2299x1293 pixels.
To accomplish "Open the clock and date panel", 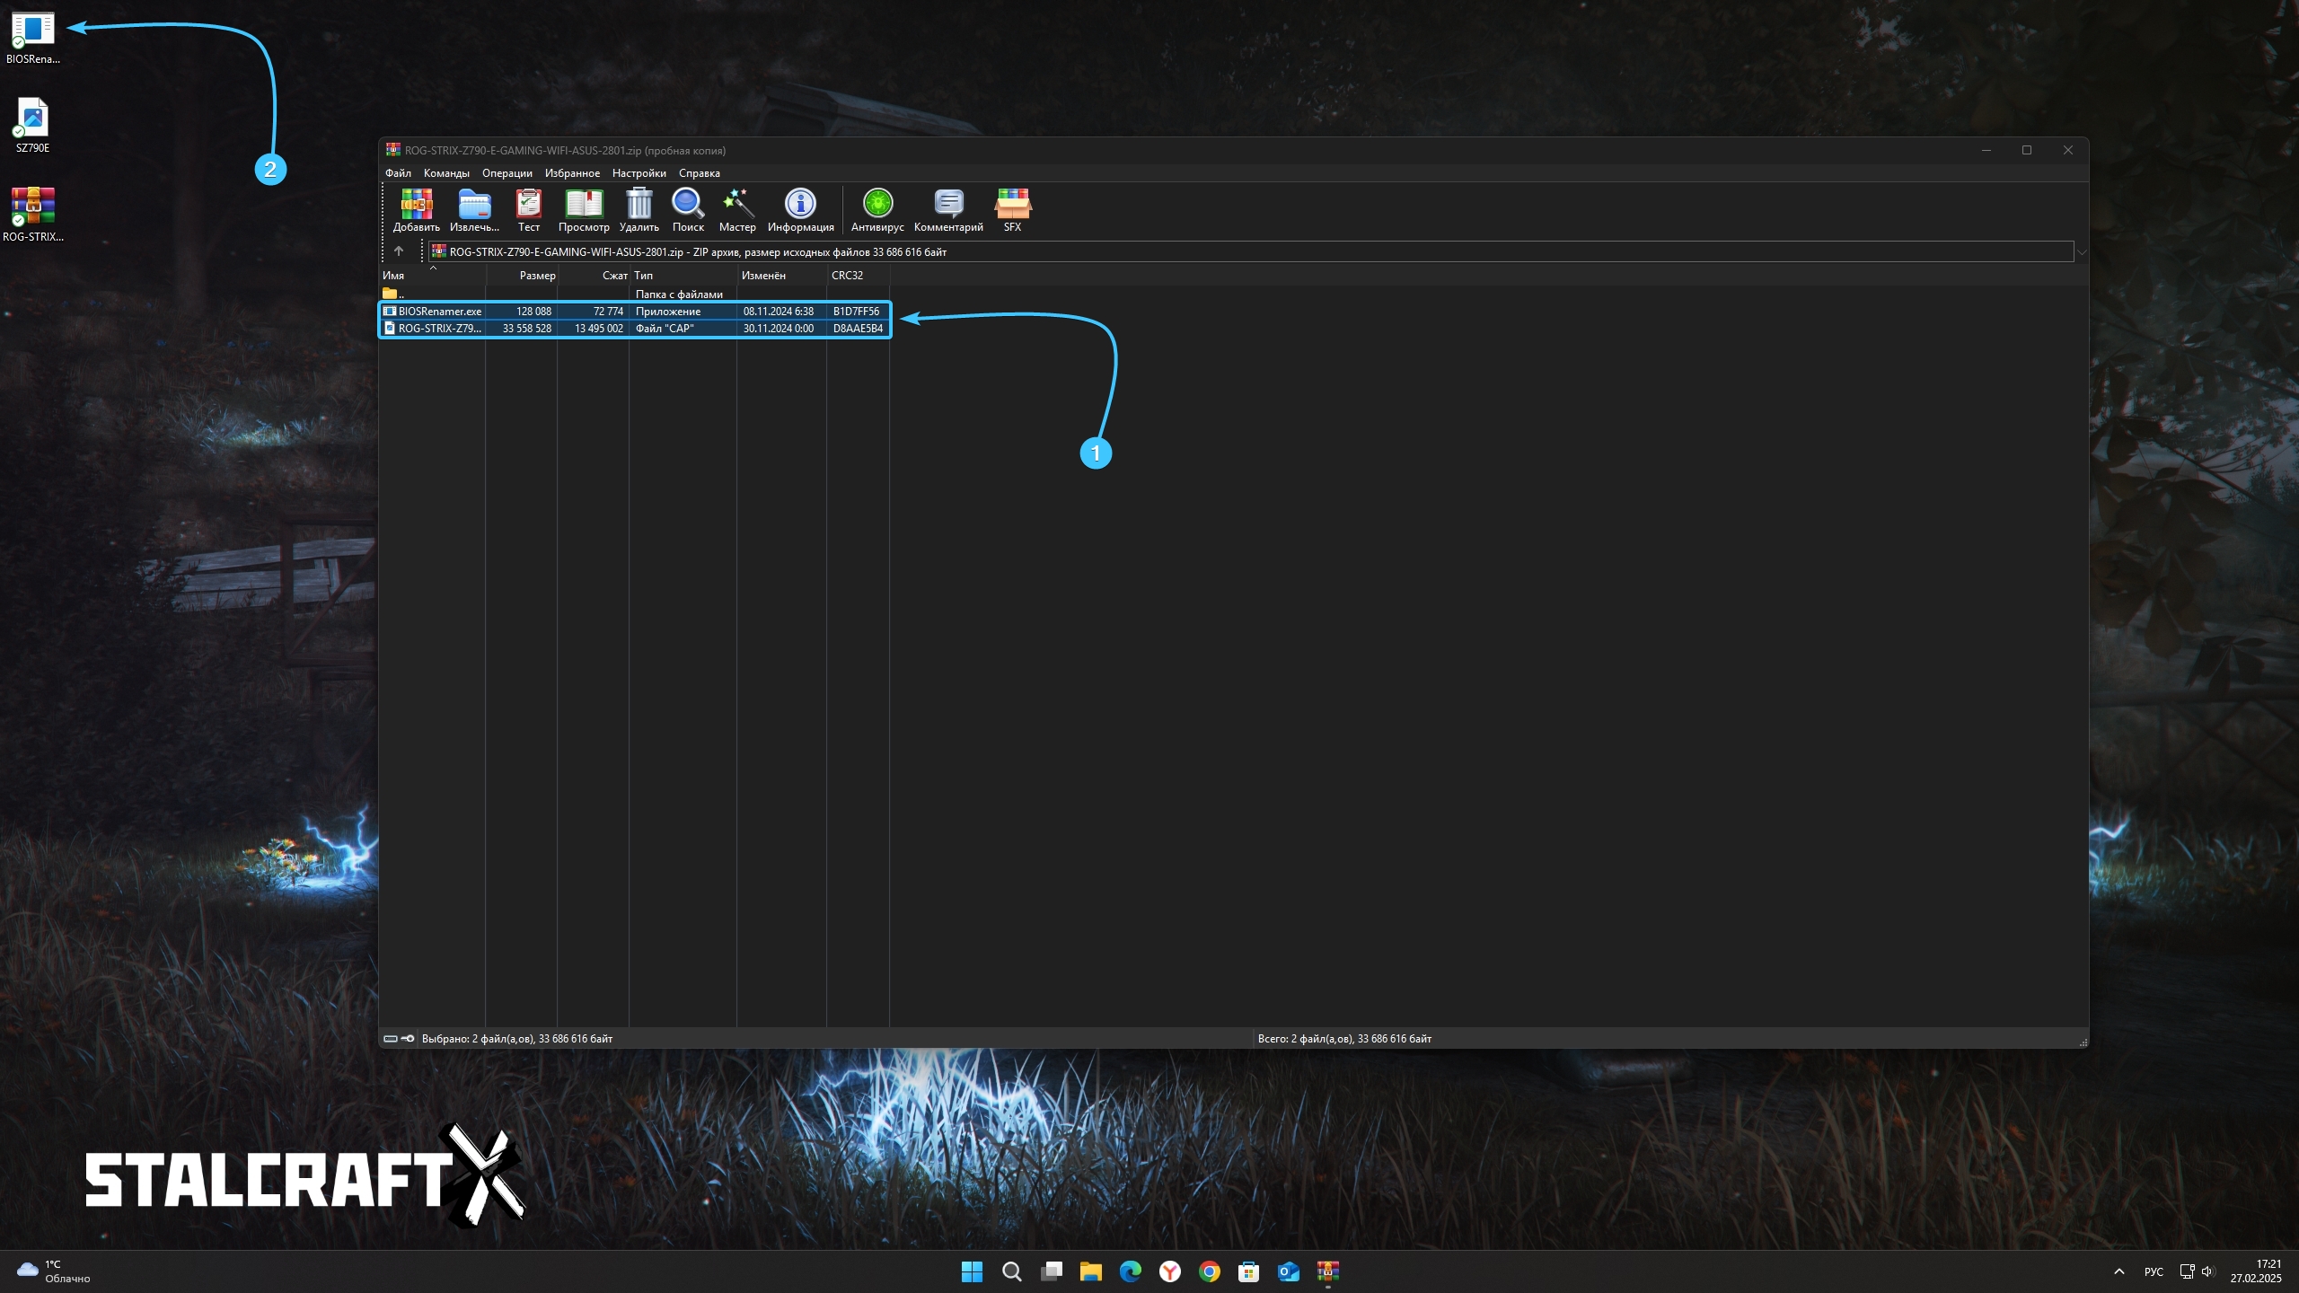I will point(2255,1271).
